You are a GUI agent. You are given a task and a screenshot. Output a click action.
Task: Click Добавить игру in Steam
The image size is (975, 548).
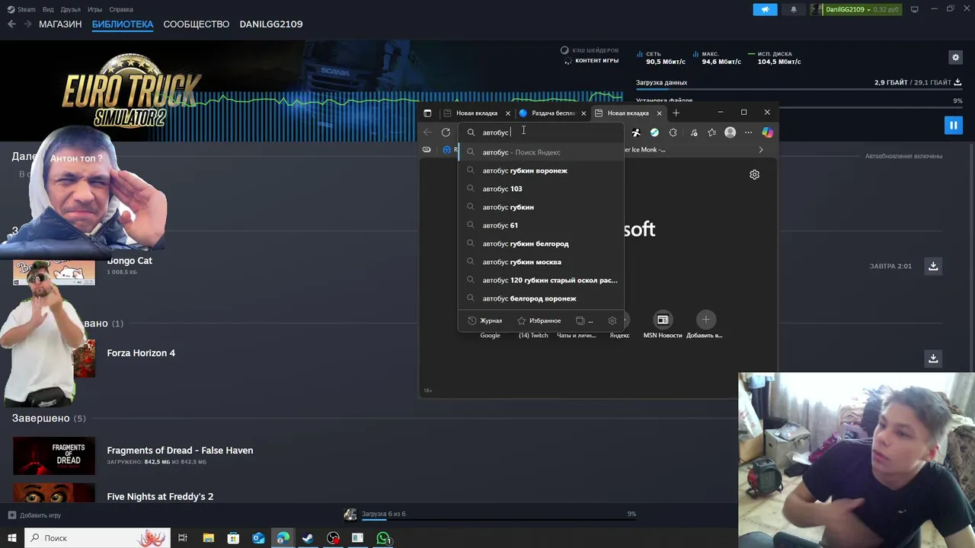[34, 515]
